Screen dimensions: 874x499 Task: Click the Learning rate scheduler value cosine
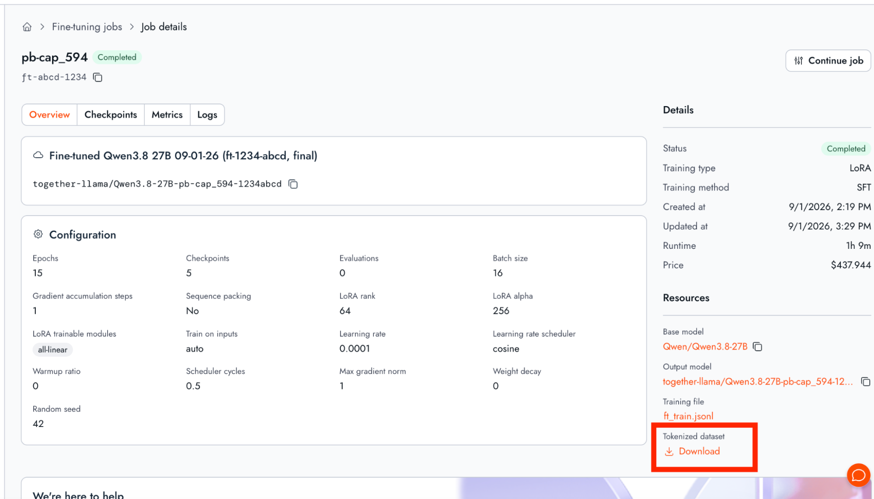point(506,349)
